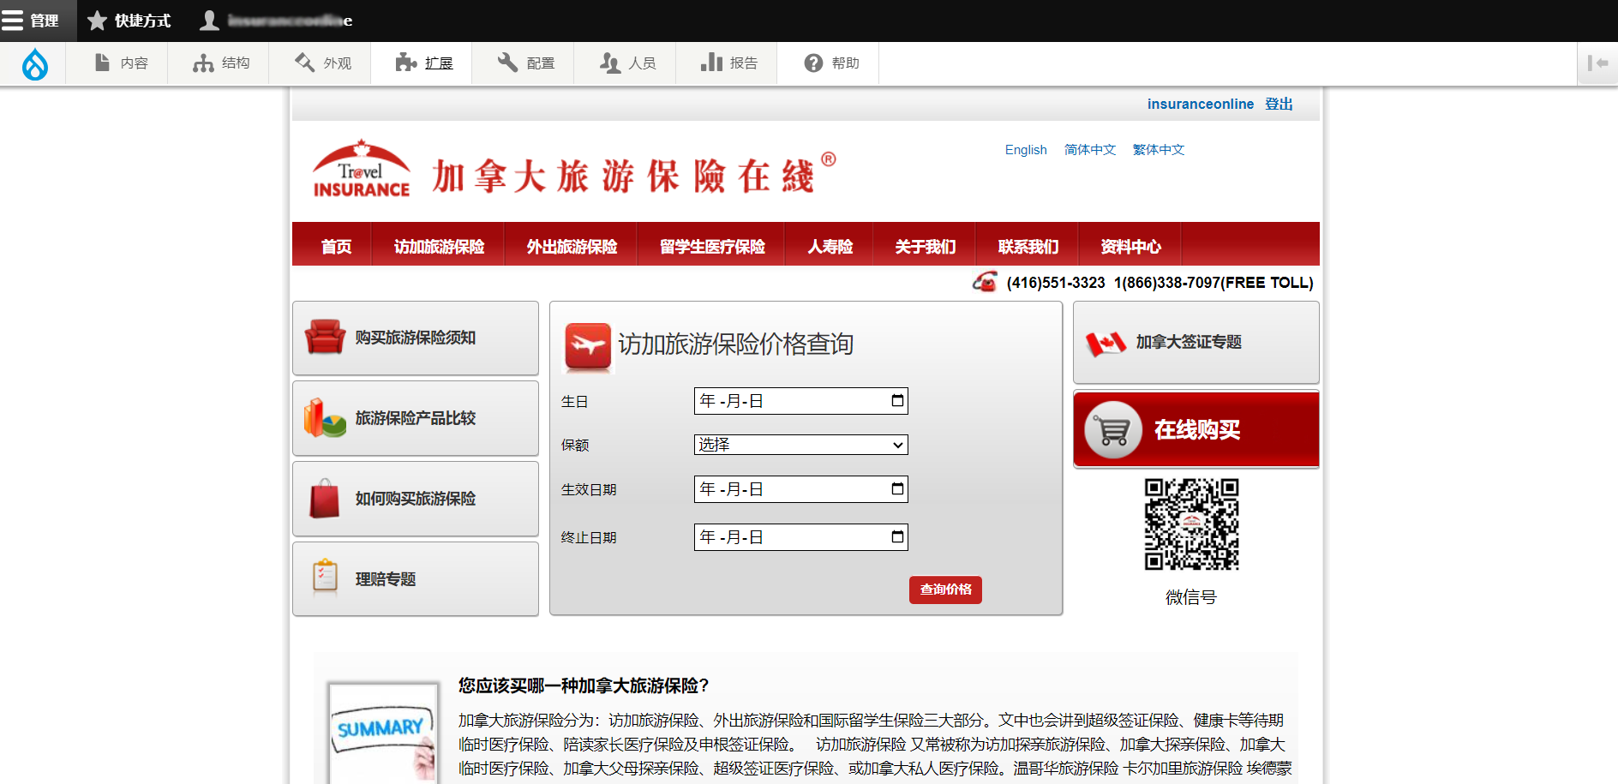The image size is (1618, 784).
Task: Click the 生效日期 date input field
Action: 800,489
